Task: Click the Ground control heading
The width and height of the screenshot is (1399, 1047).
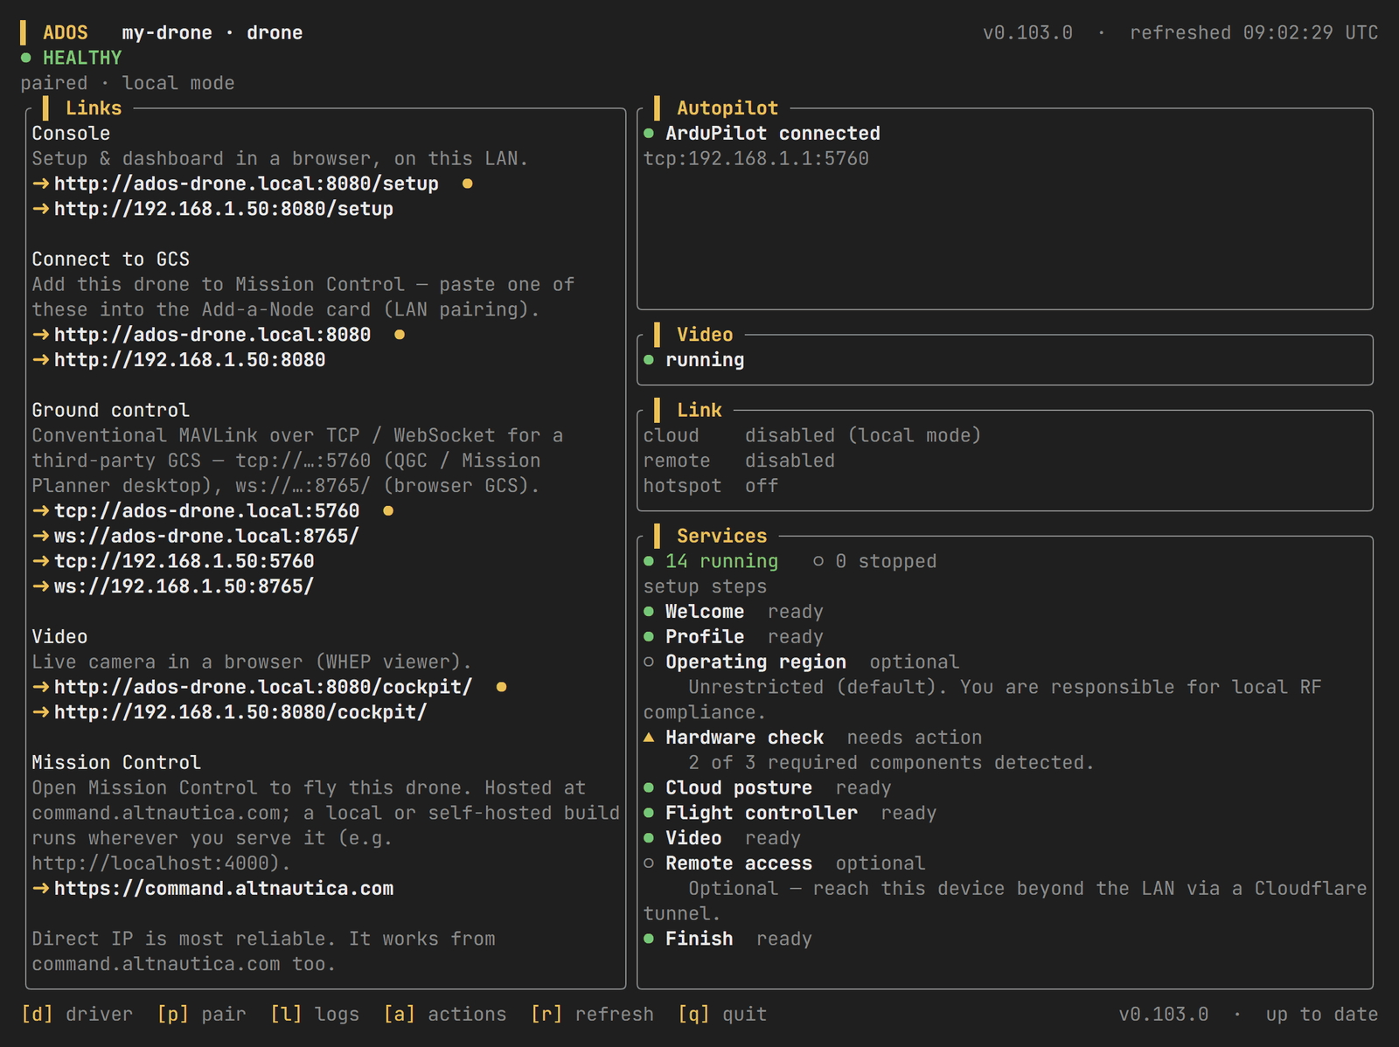Action: [111, 410]
